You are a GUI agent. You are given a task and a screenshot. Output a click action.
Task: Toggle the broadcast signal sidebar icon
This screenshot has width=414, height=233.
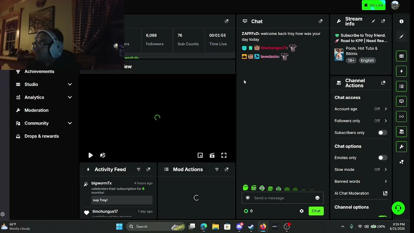(x=401, y=116)
